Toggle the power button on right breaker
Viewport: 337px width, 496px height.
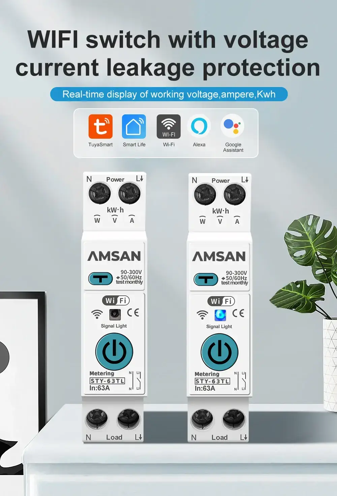point(220,352)
